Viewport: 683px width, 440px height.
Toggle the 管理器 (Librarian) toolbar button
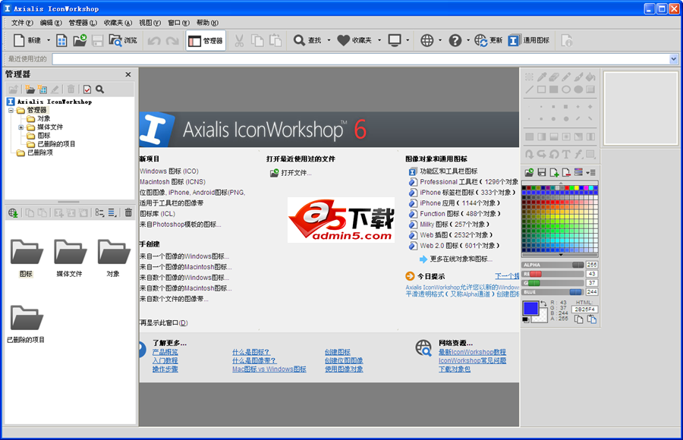click(206, 40)
